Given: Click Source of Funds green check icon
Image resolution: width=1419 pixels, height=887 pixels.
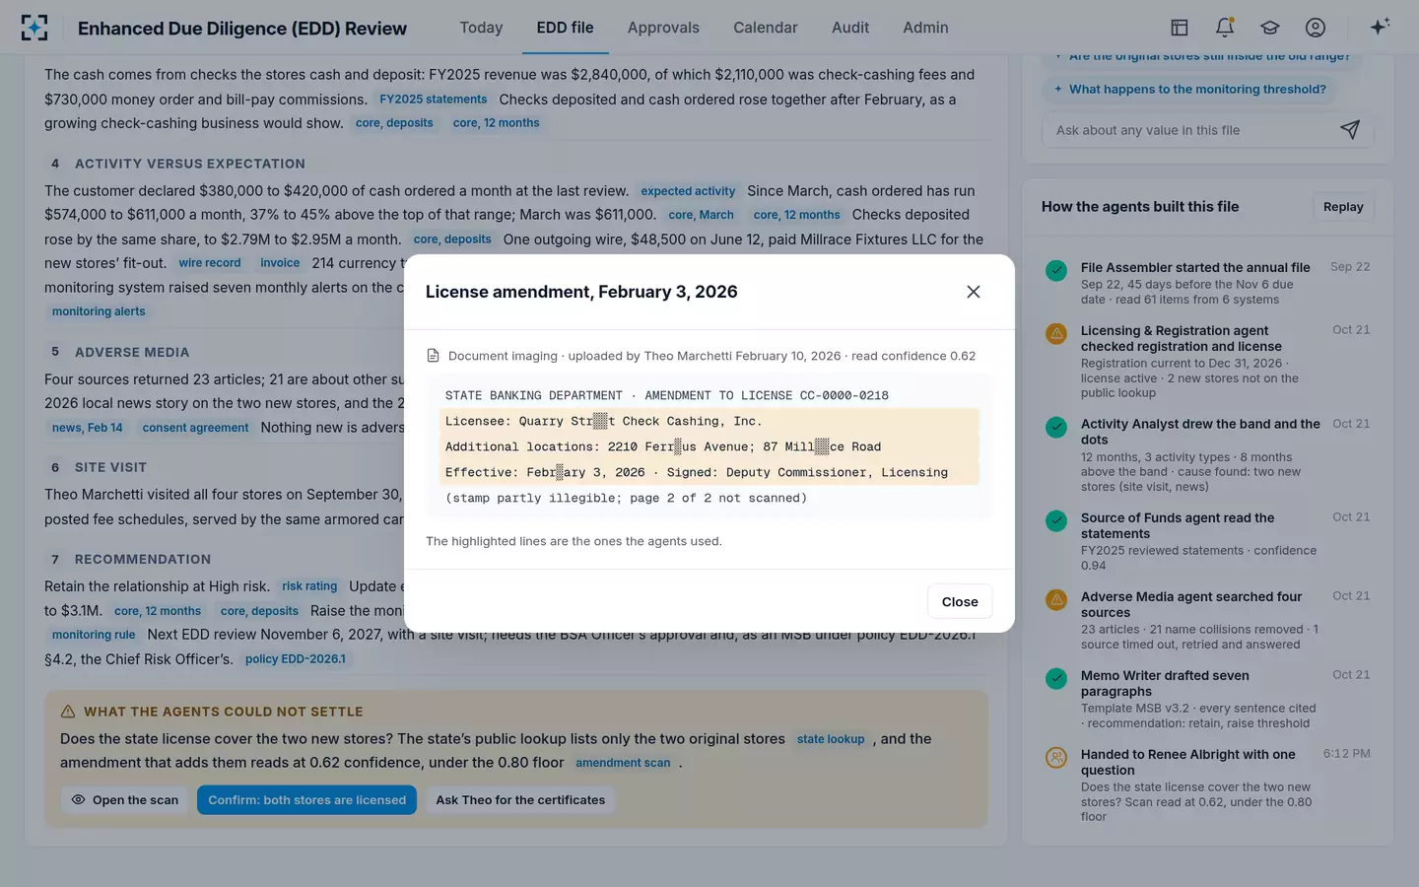Looking at the screenshot, I should point(1056,520).
